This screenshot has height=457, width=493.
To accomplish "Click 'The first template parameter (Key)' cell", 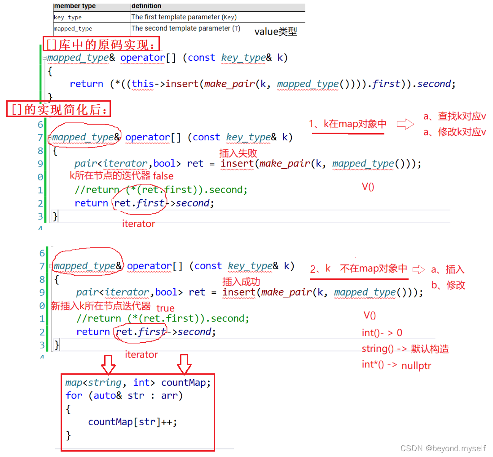I will click(x=184, y=17).
